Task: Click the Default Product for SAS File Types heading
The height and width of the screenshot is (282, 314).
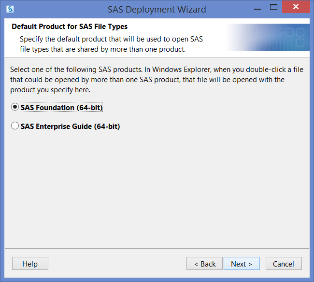Action: pos(70,27)
